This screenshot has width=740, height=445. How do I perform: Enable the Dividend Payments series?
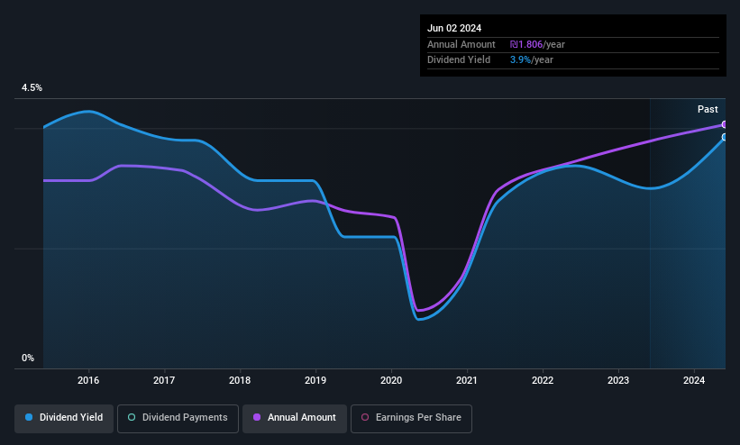tap(178, 418)
